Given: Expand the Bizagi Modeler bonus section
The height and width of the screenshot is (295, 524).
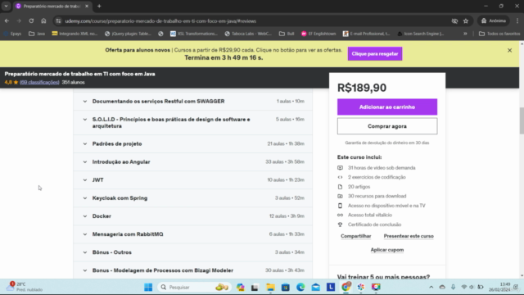Looking at the screenshot, I should [193, 270].
